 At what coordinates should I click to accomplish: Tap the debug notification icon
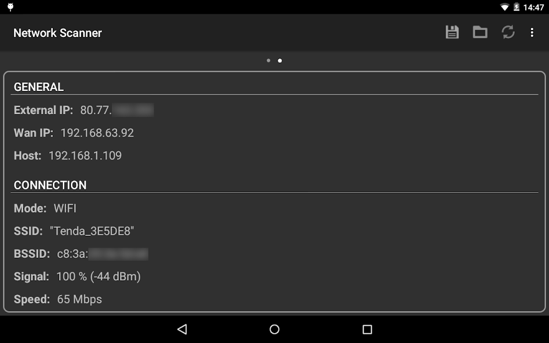[10, 7]
